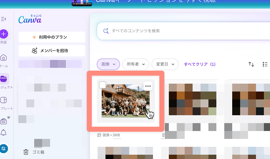Screen dimensions: 270x159
Task: Switch to list view icon
Action: click(x=265, y=64)
